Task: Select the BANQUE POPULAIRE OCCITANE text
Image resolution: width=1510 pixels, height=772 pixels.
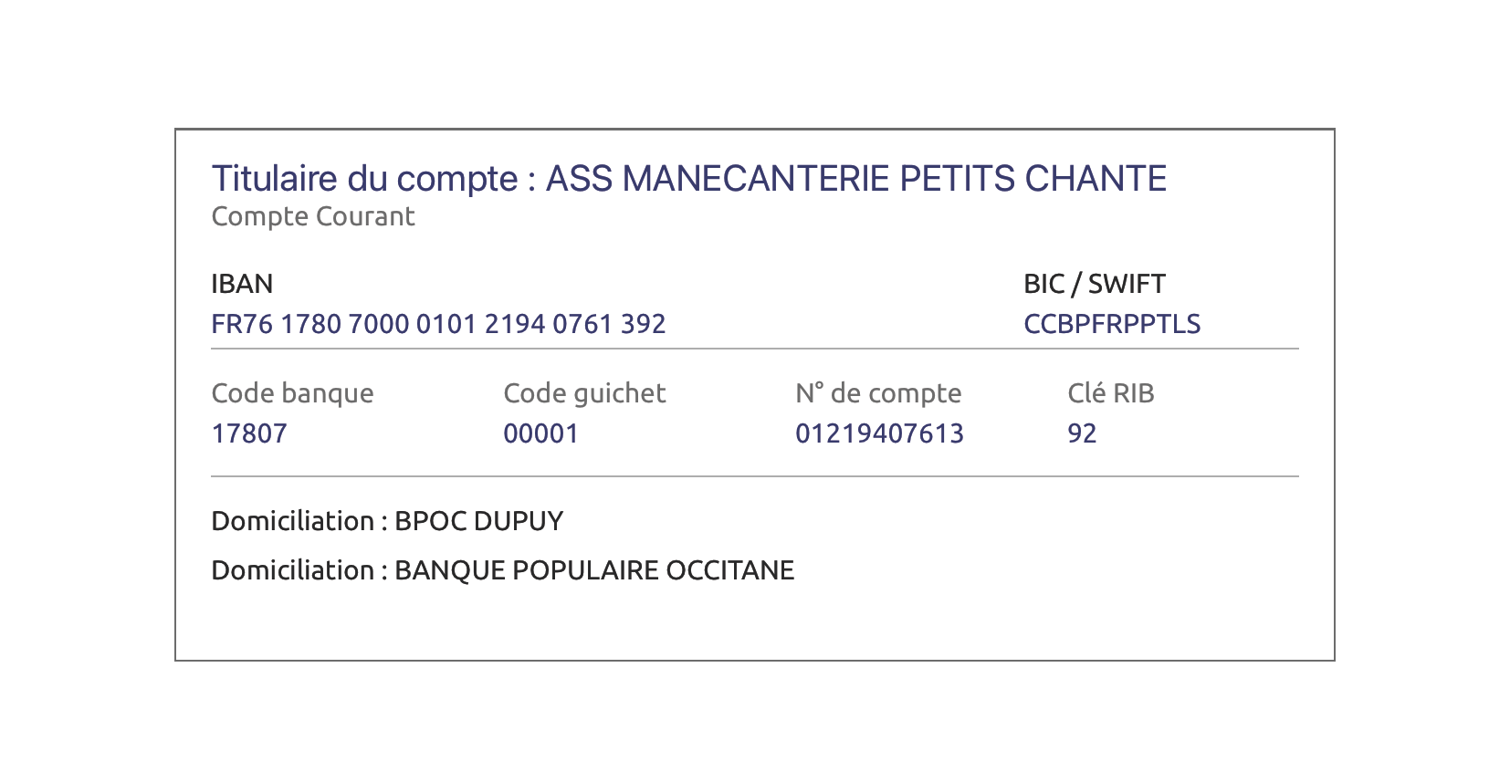Action: [594, 570]
